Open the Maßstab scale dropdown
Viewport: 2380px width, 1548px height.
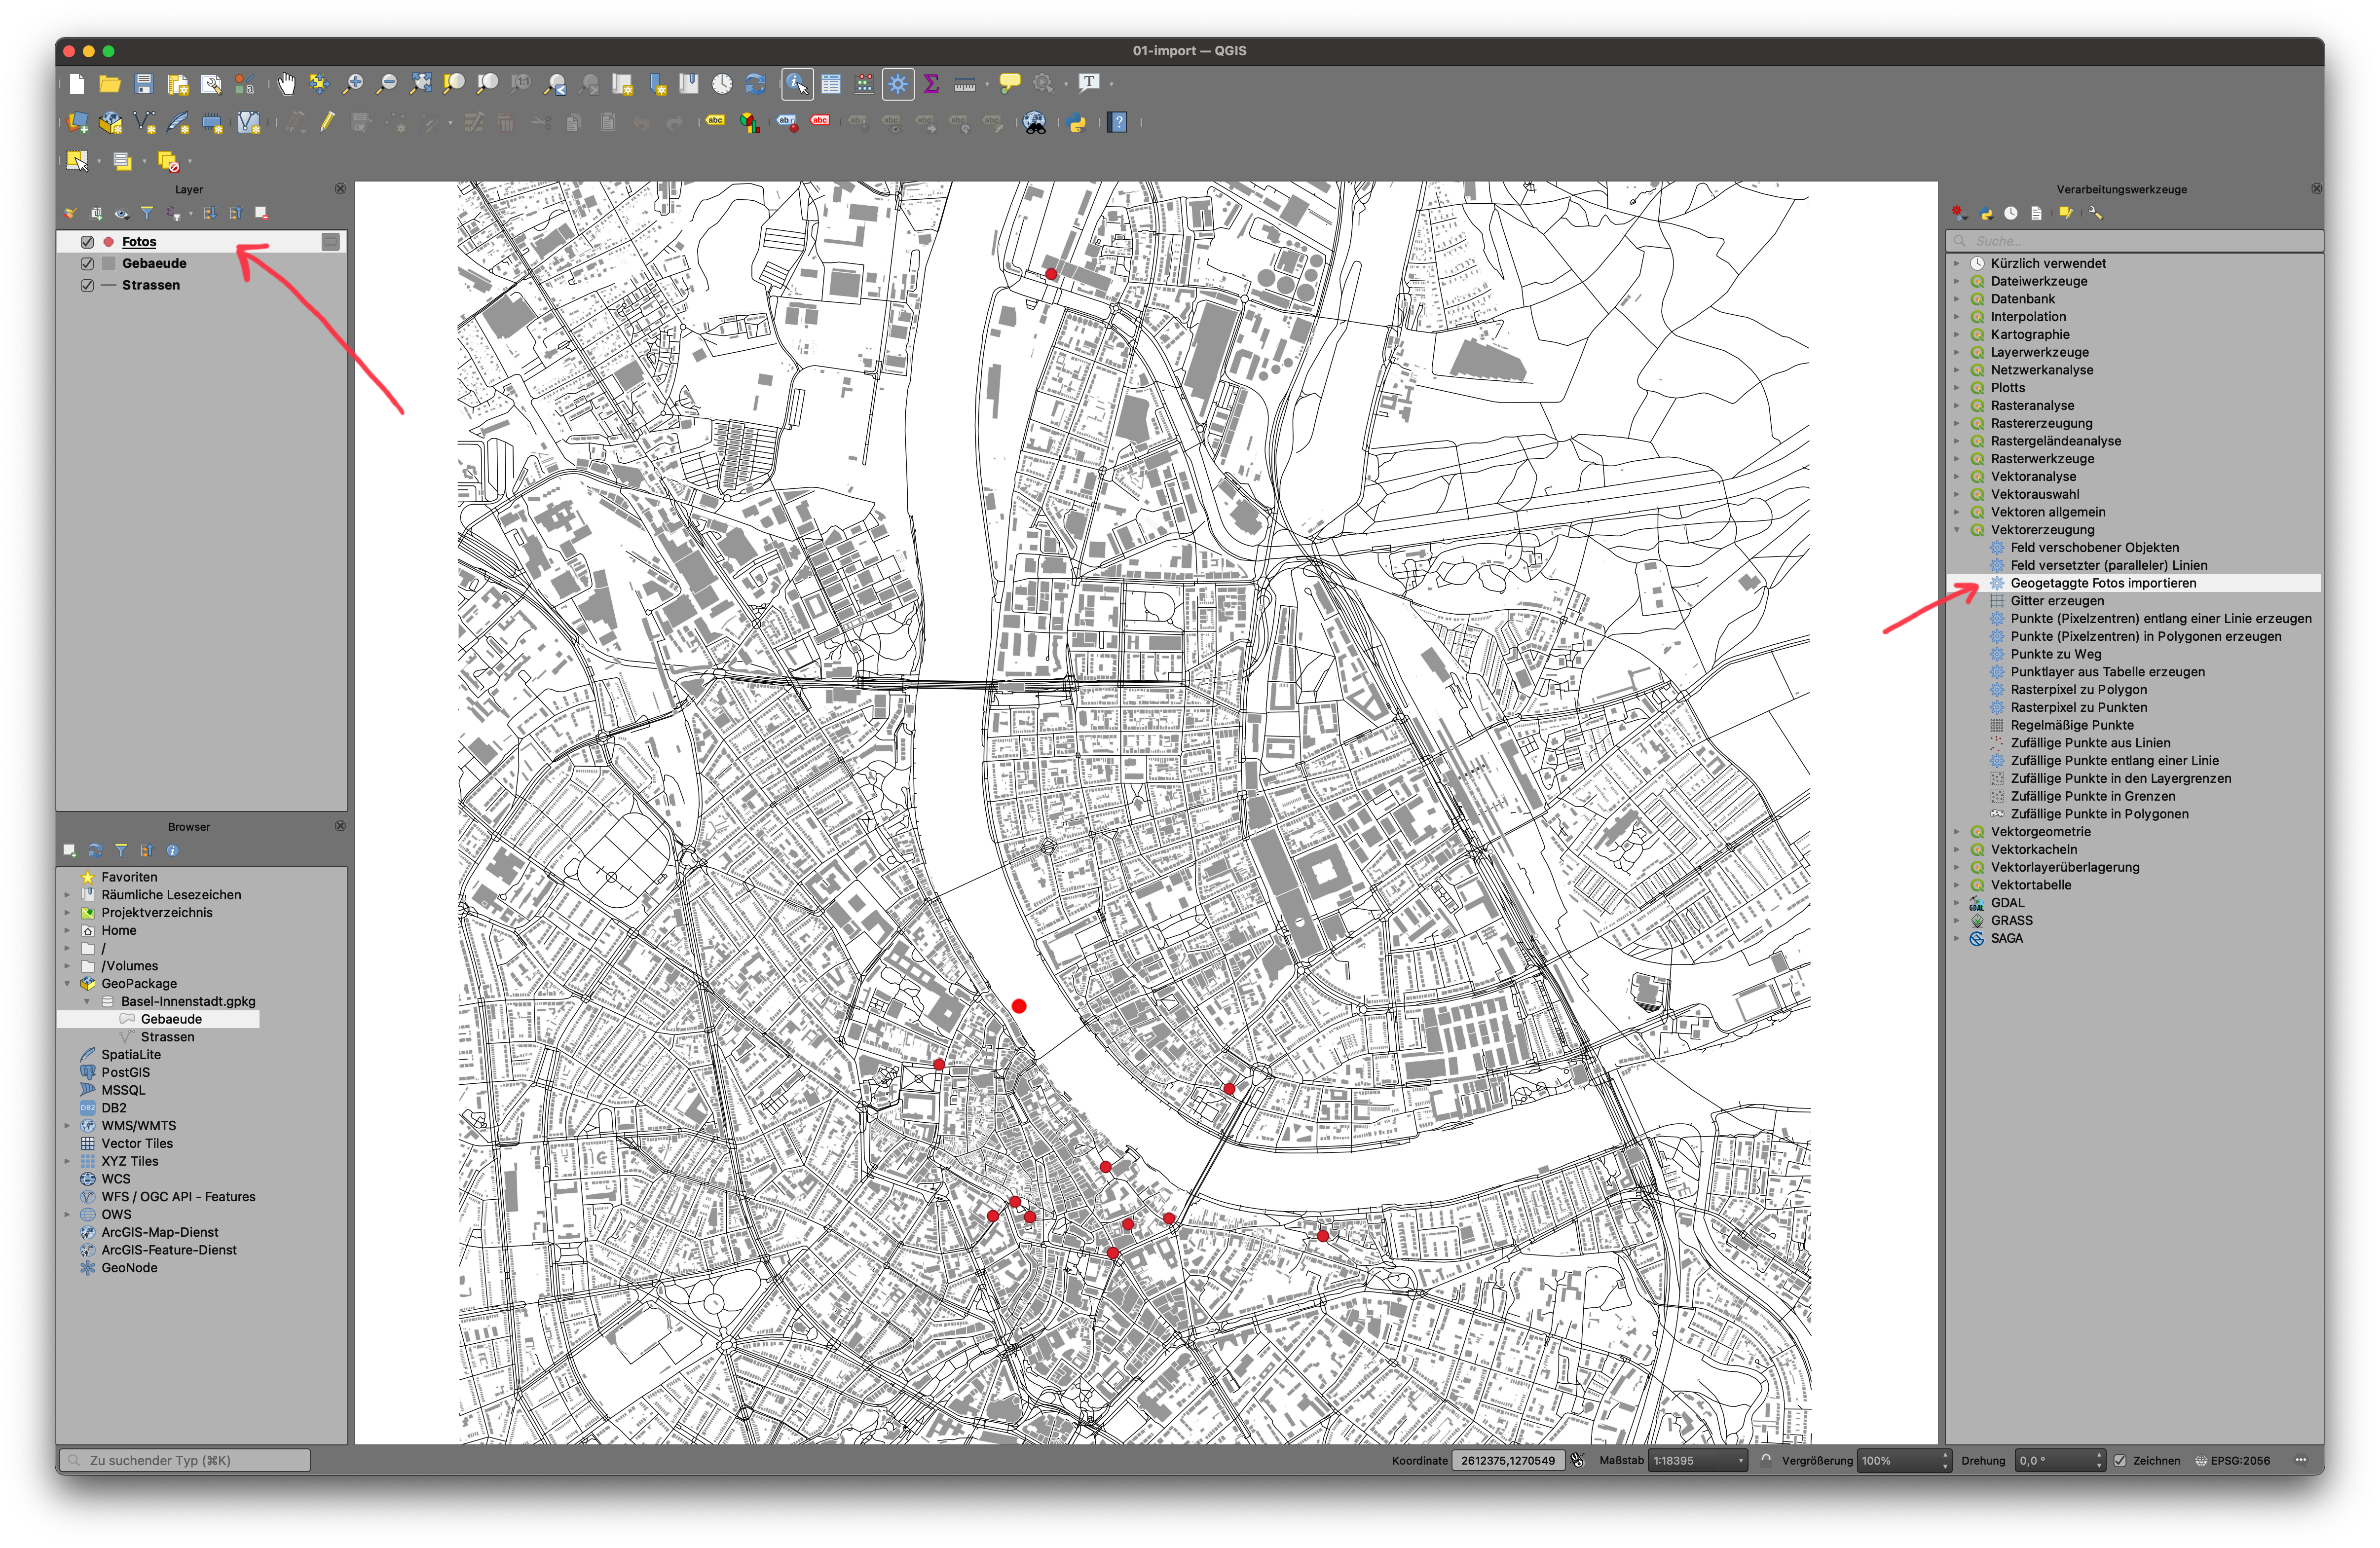pyautogui.click(x=1740, y=1461)
